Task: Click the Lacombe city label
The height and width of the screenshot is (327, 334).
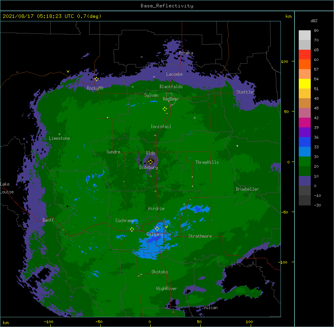Action: click(174, 74)
